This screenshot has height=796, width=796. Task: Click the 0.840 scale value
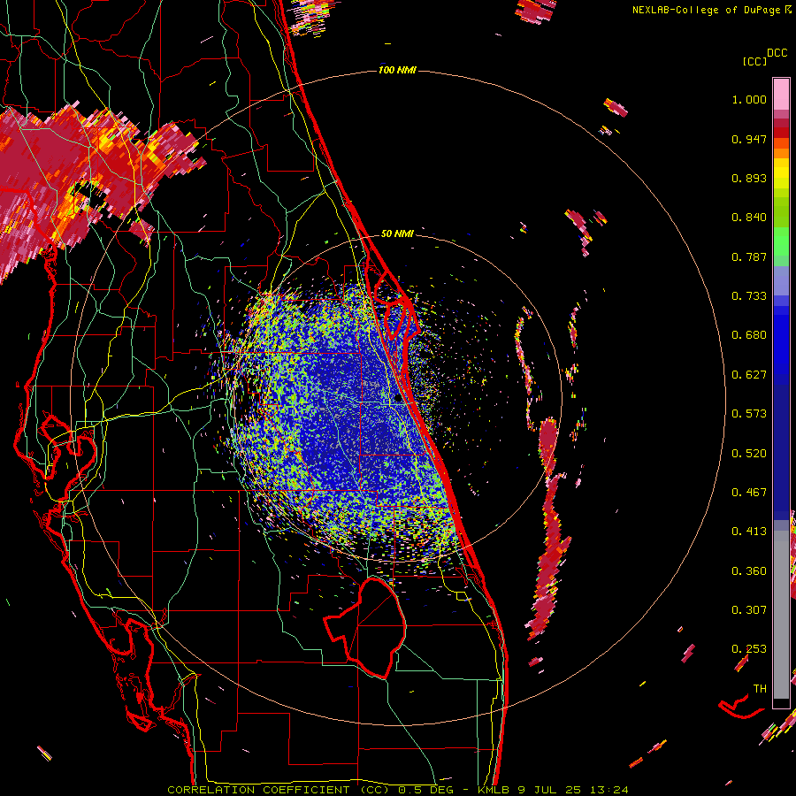pyautogui.click(x=749, y=218)
